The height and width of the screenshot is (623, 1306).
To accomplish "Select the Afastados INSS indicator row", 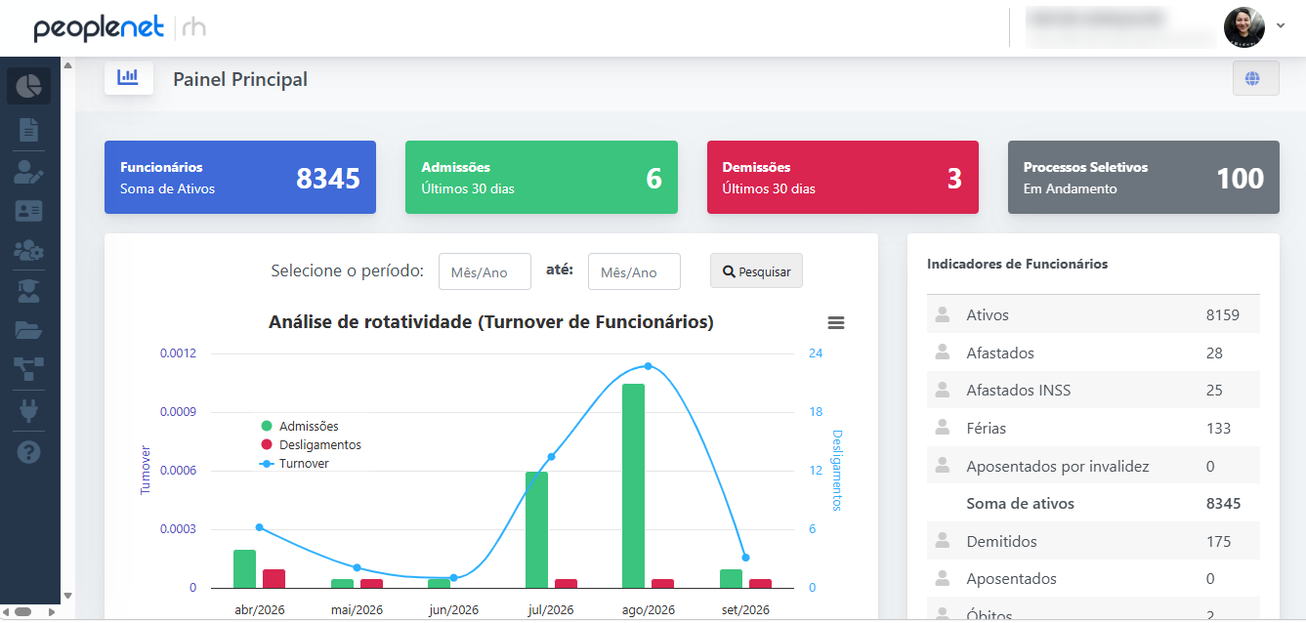I will [x=1093, y=390].
